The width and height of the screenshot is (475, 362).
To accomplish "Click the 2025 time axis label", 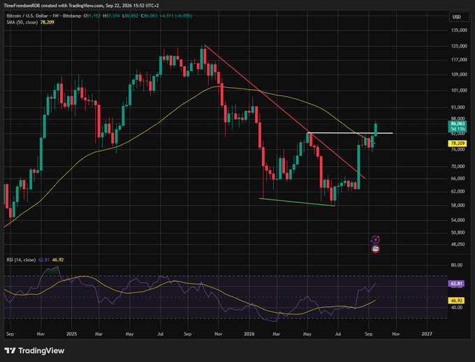I will [x=72, y=334].
